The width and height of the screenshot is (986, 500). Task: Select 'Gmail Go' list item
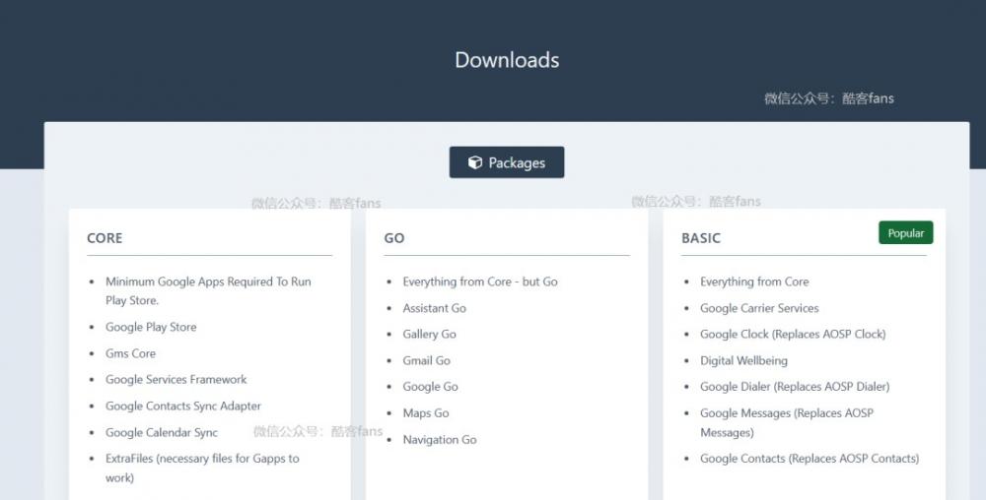tap(426, 360)
